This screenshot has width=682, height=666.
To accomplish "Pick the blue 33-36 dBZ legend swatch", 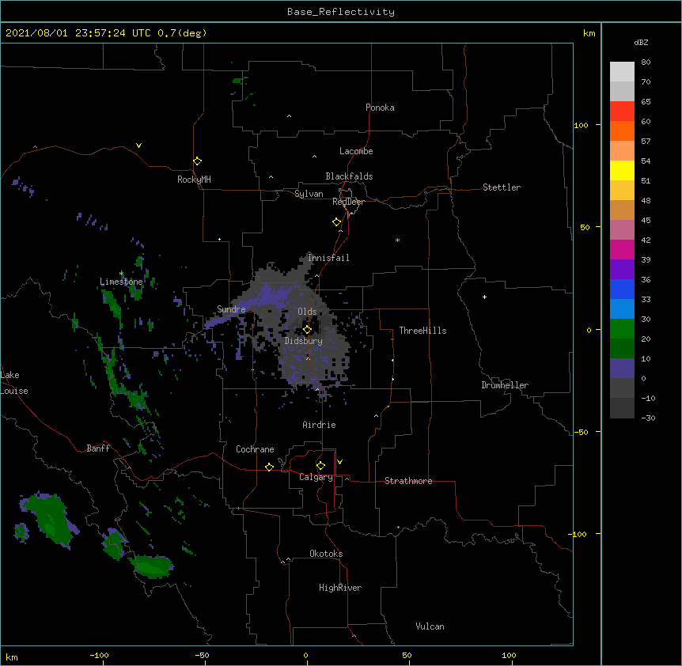I will [x=622, y=289].
